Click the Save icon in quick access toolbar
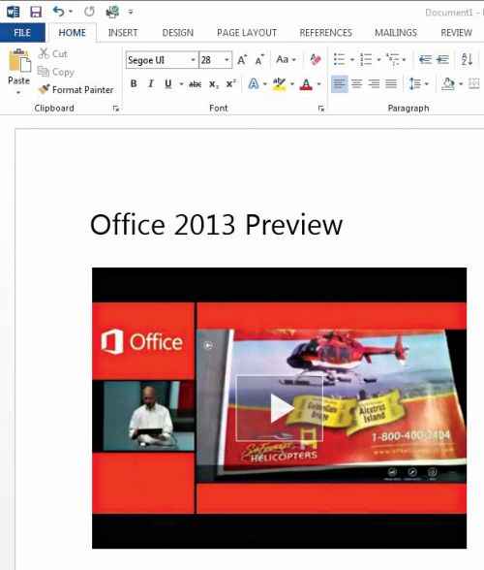Viewport: 484px width, 570px height. 36,12
